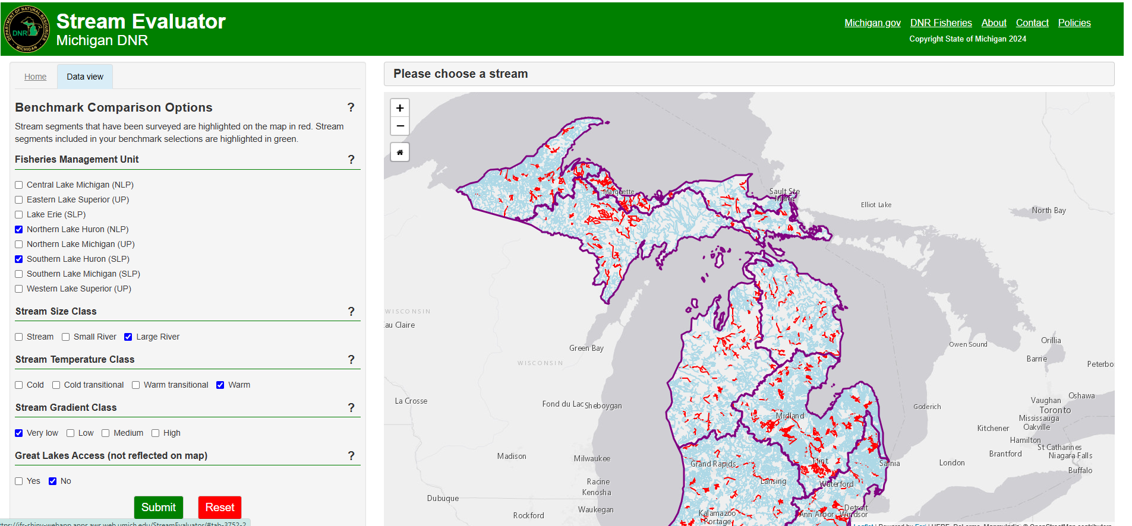Switch to the Home tab

click(x=35, y=77)
